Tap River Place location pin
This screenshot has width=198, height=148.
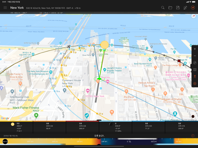[x=93, y=55]
